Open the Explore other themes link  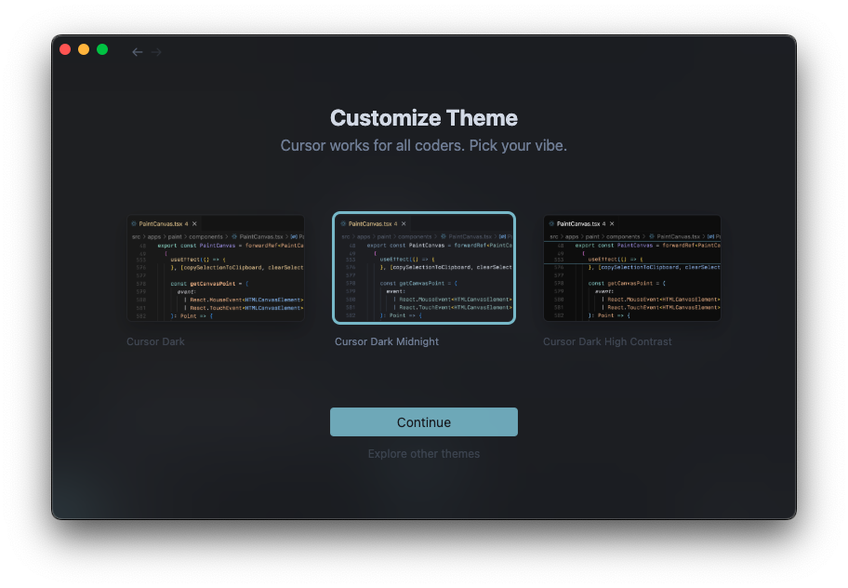click(423, 454)
